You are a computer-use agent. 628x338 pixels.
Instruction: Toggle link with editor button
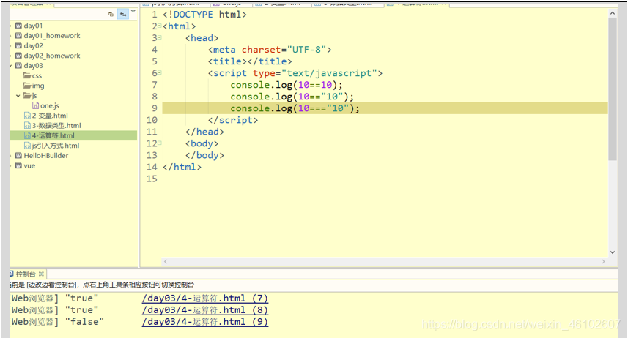tap(123, 15)
